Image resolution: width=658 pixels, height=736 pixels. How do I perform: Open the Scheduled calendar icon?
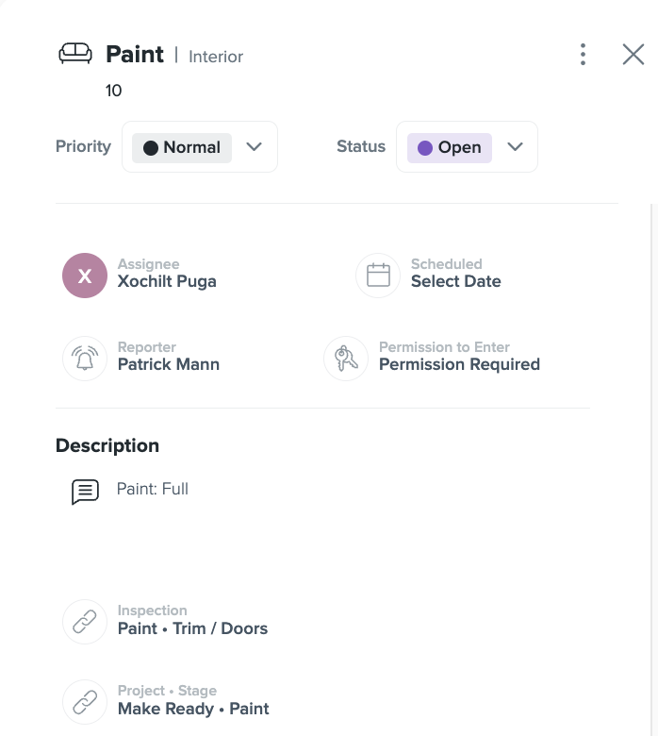[378, 276]
